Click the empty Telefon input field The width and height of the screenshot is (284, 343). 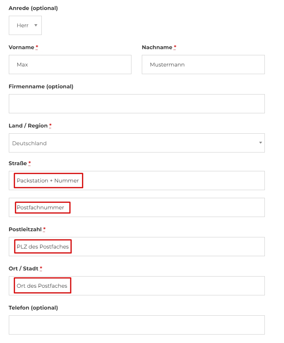(136, 325)
